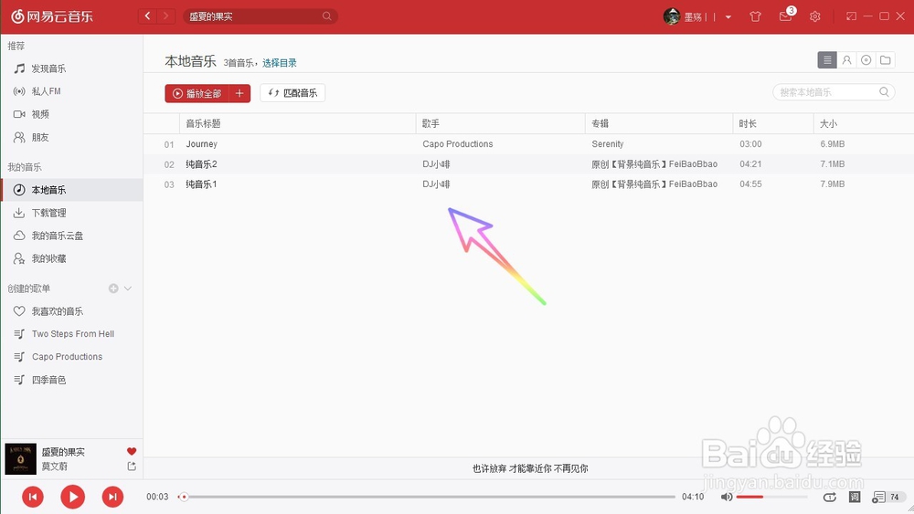
Task: Open the skin/theme shirt icon
Action: tap(756, 16)
